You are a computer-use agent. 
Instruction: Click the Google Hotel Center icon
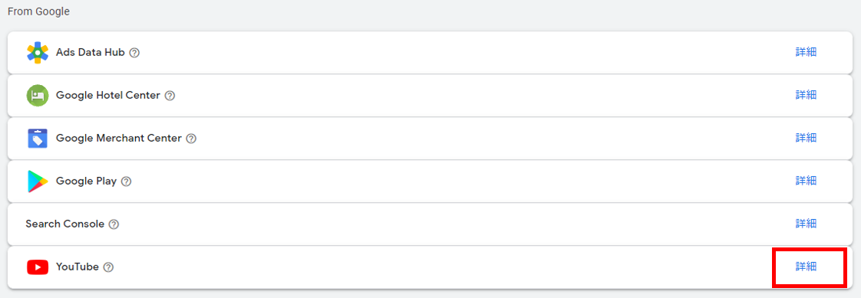tap(38, 95)
